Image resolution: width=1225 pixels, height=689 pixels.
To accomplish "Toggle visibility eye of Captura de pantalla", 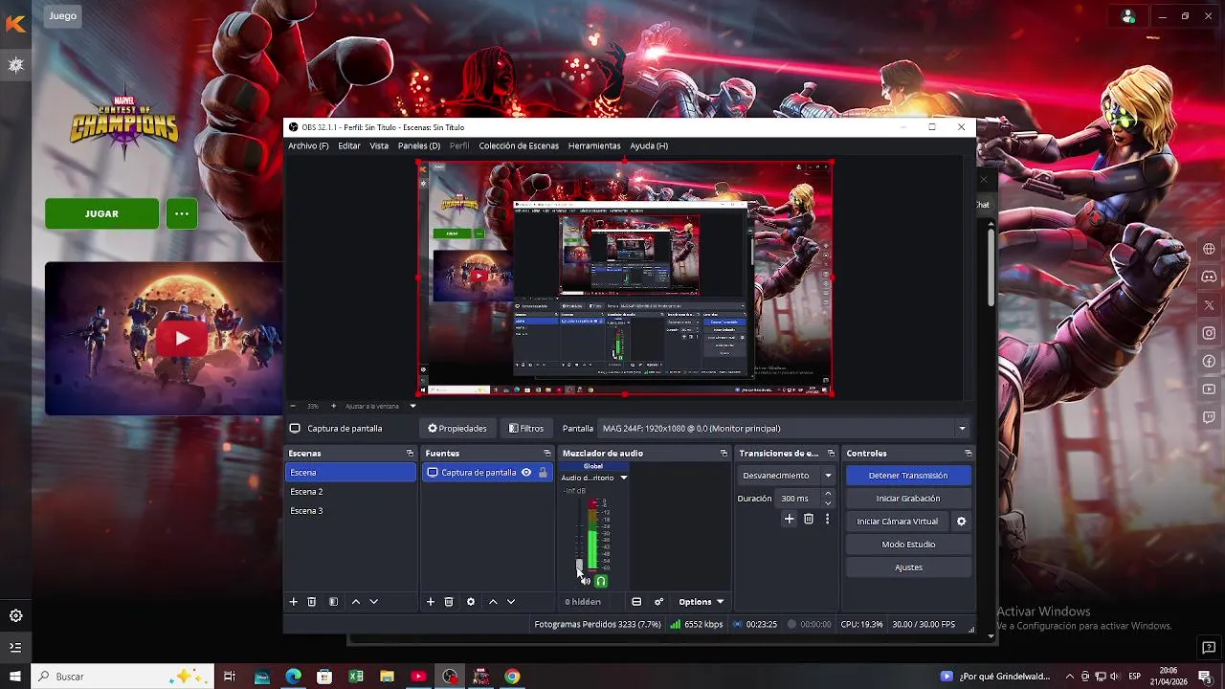I will [526, 473].
